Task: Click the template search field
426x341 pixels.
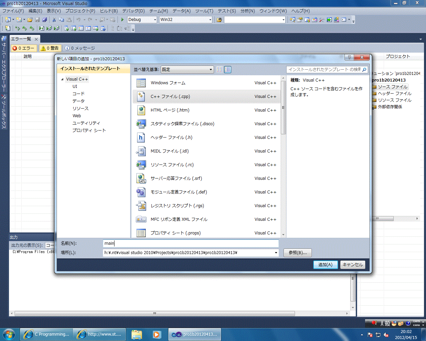Action: (327, 70)
